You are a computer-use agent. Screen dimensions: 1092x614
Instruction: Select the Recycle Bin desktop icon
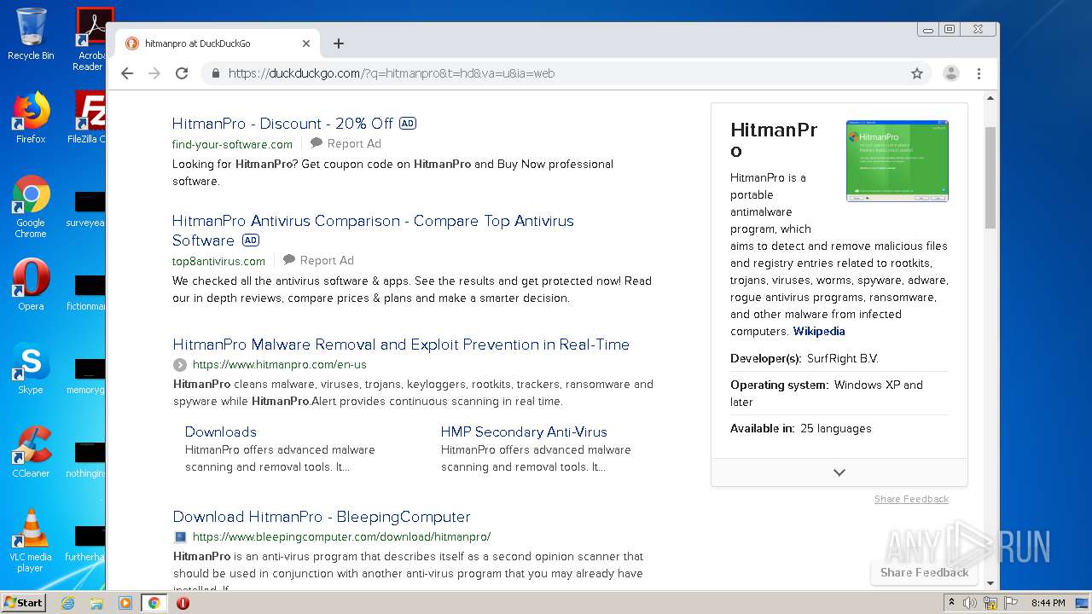(31, 34)
